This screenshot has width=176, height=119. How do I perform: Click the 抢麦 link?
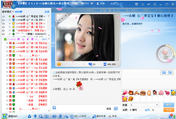coord(47,11)
